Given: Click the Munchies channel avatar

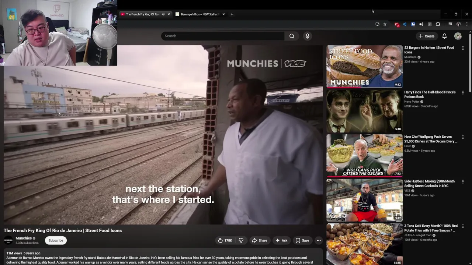Looking at the screenshot, I should point(8,240).
